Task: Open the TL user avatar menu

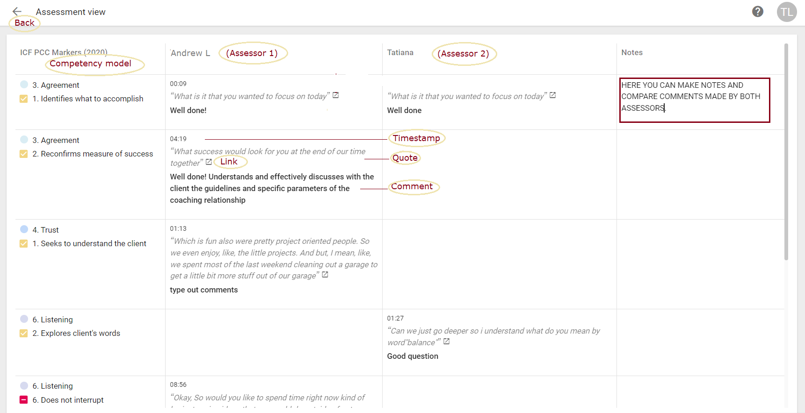Action: coord(787,12)
